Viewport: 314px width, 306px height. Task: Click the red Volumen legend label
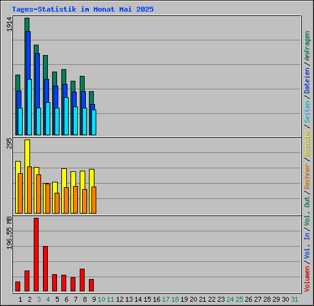(307, 278)
